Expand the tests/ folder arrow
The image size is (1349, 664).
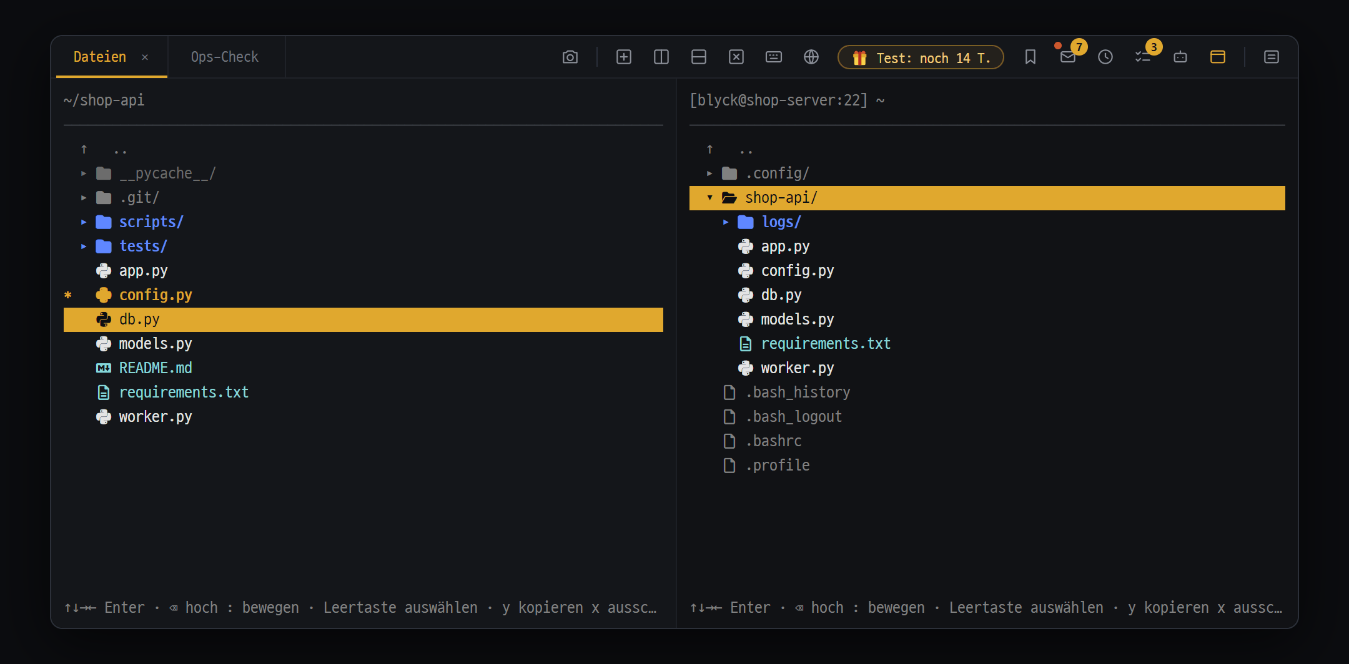[84, 247]
